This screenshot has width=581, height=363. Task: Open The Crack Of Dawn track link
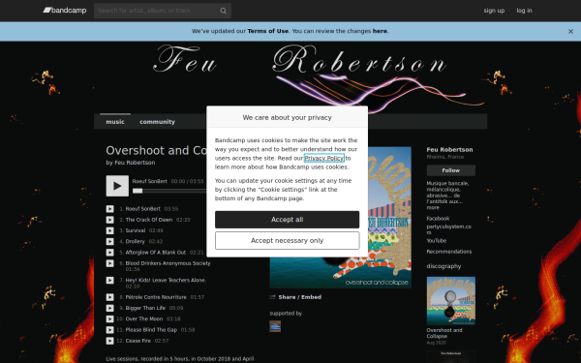pyautogui.click(x=149, y=220)
